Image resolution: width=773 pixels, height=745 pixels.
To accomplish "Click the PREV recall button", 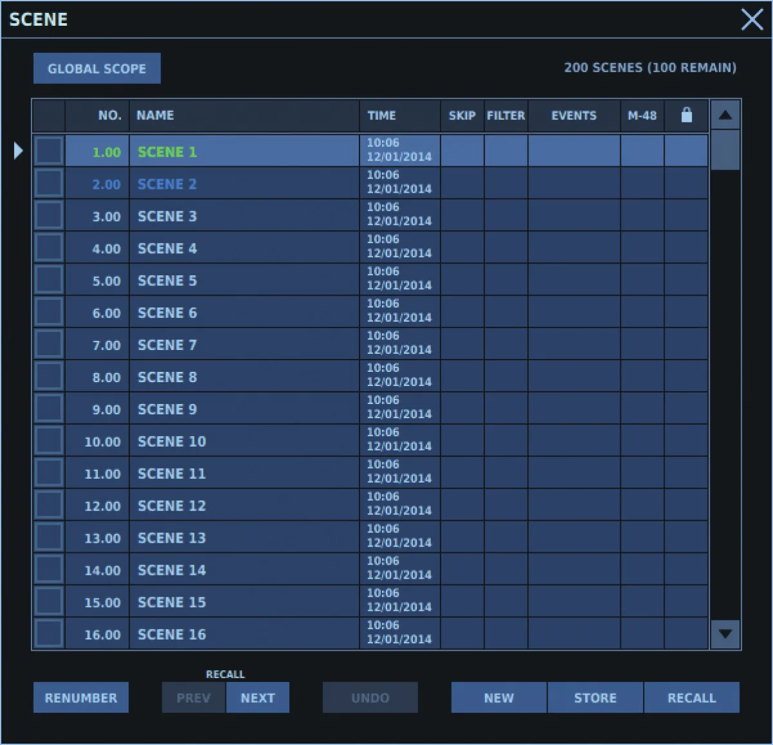I will (x=194, y=698).
